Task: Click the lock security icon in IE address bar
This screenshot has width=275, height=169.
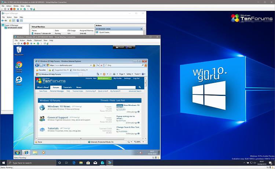Action: pyautogui.click(x=94, y=65)
